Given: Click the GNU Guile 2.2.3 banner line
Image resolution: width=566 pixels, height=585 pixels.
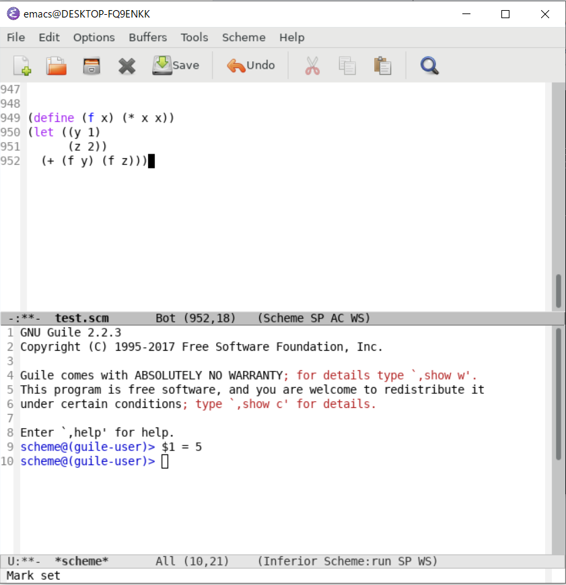Looking at the screenshot, I should 71,333.
